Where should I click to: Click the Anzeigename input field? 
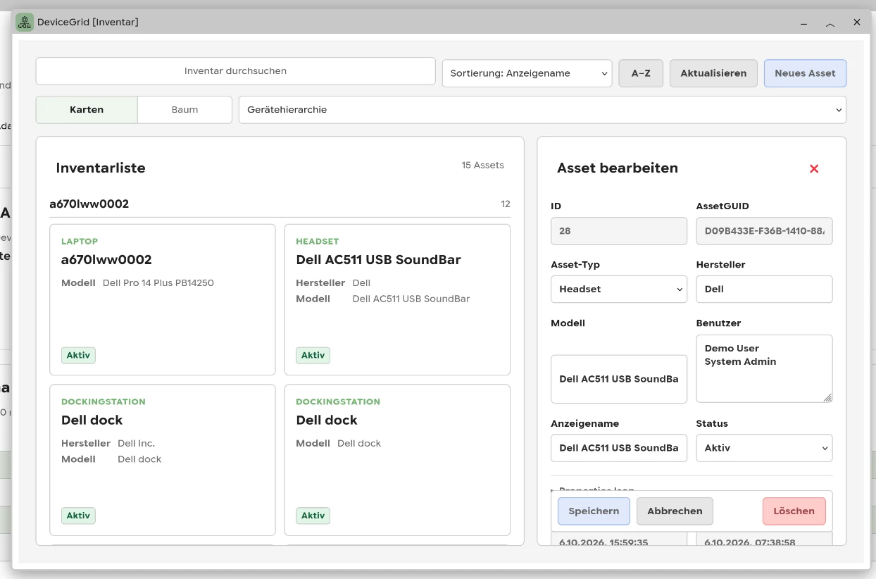619,448
